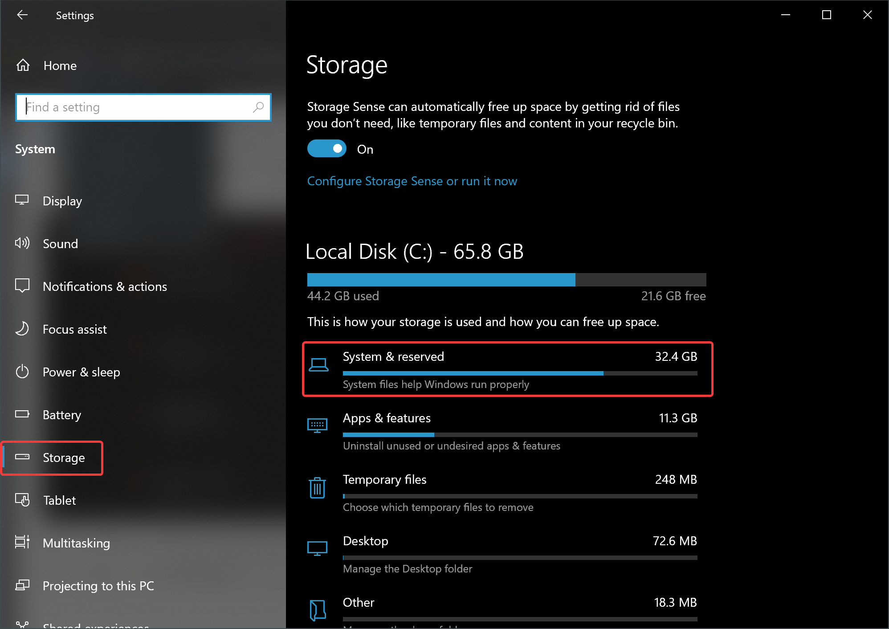Click the Tablet device icon

pyautogui.click(x=22, y=500)
